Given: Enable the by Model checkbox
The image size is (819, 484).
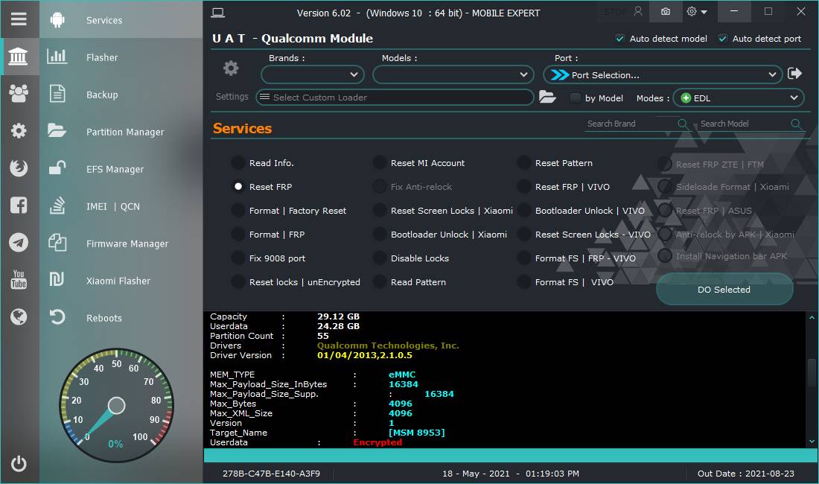Looking at the screenshot, I should tap(575, 98).
